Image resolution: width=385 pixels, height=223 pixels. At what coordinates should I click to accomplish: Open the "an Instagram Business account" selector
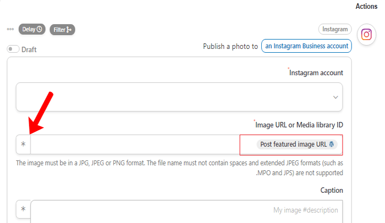pos(306,46)
